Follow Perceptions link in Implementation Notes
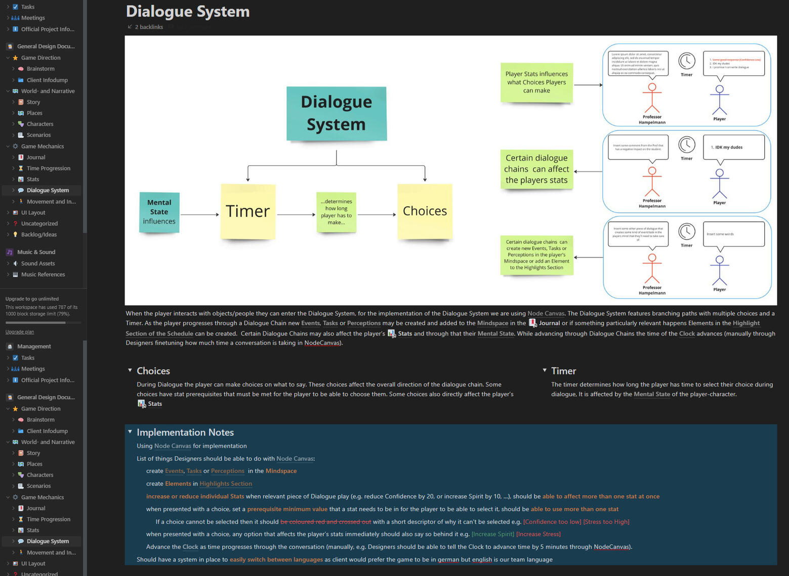This screenshot has width=789, height=576. [x=228, y=471]
